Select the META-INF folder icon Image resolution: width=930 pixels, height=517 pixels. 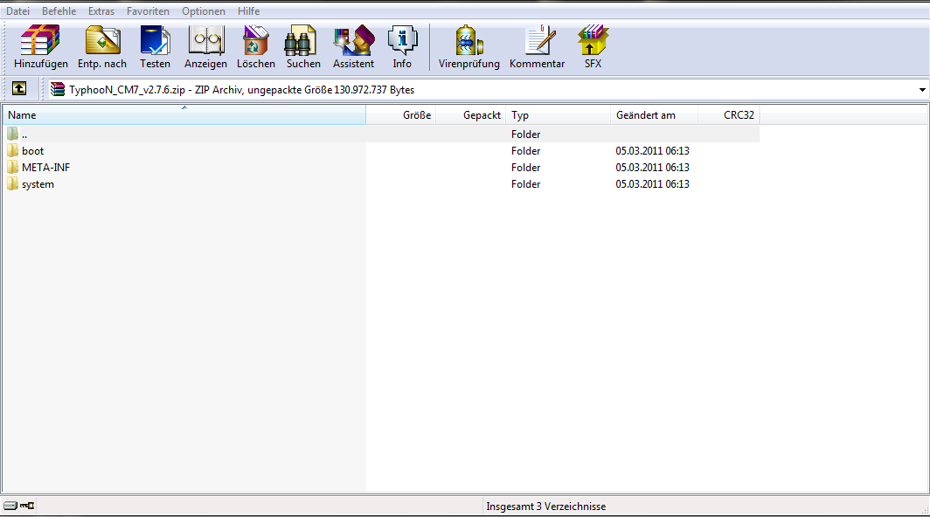click(x=12, y=167)
